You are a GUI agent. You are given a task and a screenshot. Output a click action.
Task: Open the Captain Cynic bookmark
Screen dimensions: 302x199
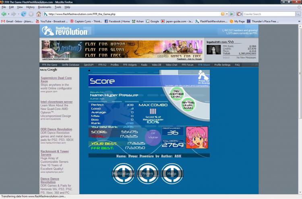pyautogui.click(x=86, y=21)
